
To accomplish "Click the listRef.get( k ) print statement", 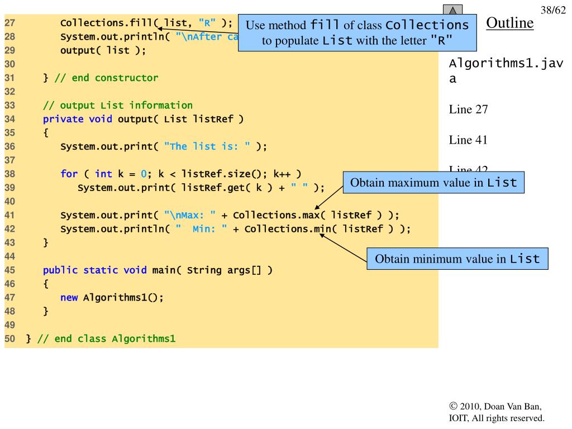I will [201, 188].
